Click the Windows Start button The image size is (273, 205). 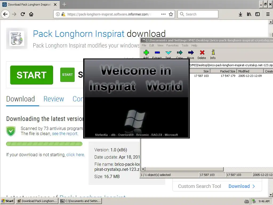[7, 201]
